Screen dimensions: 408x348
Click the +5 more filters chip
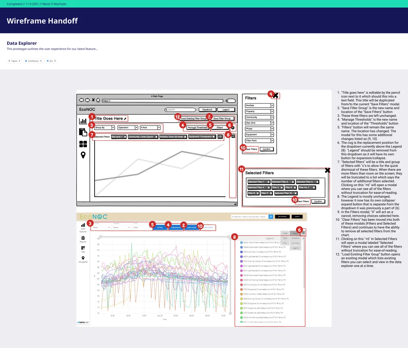coord(220,137)
